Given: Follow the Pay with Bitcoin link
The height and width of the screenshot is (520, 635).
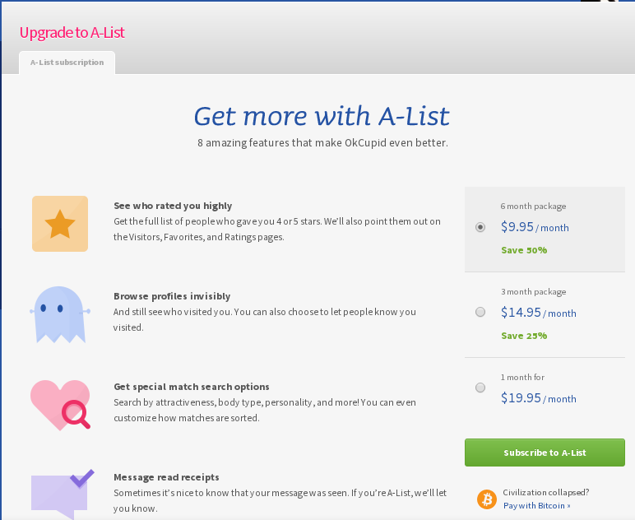Looking at the screenshot, I should (x=536, y=505).
